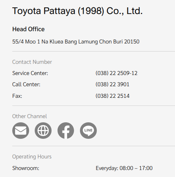
Task: Click Everyday: 08:00 – 17:00 hours text
Action: pyautogui.click(x=124, y=168)
